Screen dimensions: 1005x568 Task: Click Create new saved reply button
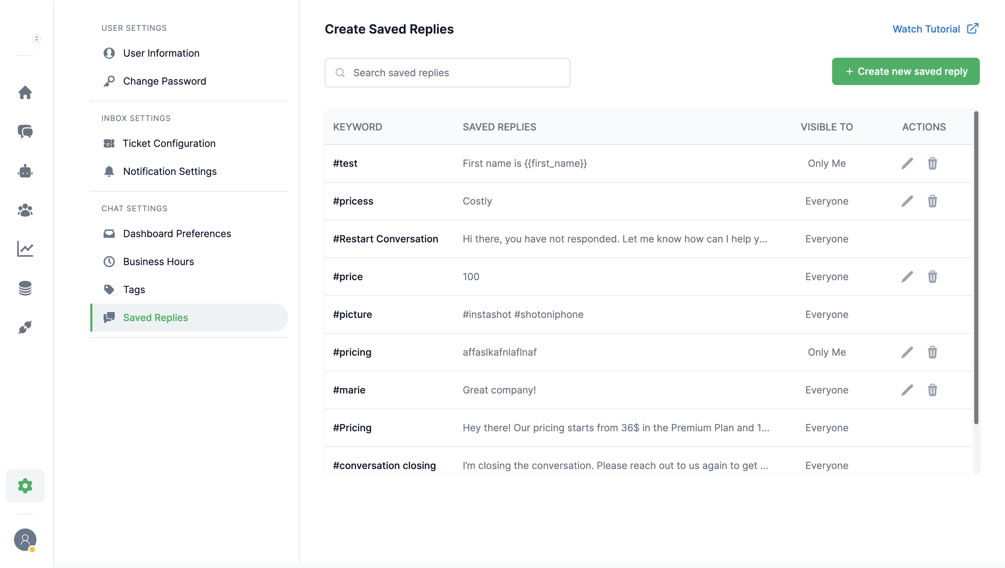906,71
